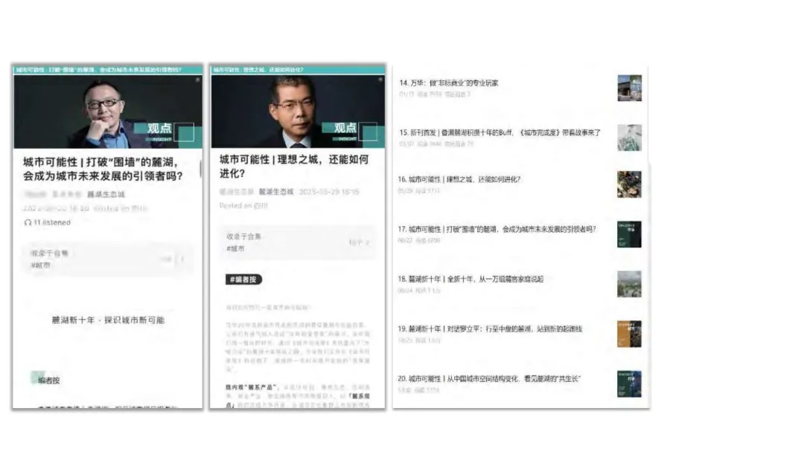804x452 pixels.
Task: Click the thumbnail for list item 16
Action: pyautogui.click(x=629, y=184)
